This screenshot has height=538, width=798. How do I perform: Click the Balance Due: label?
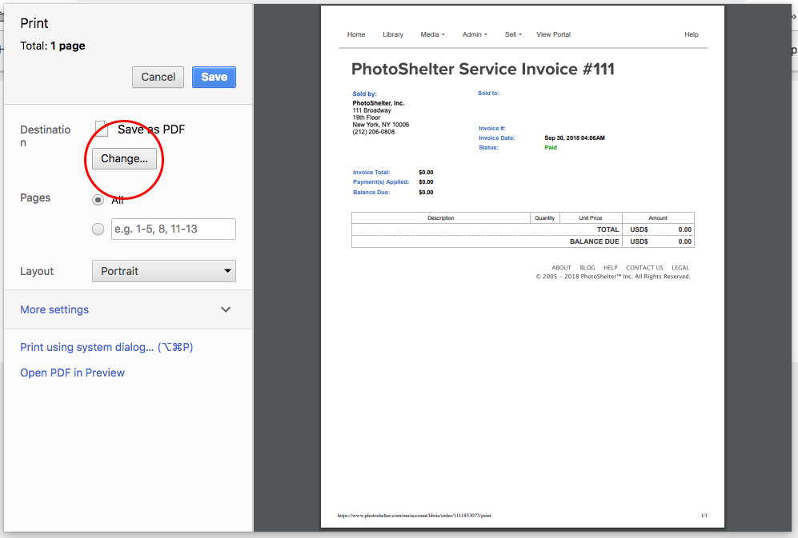pyautogui.click(x=371, y=192)
